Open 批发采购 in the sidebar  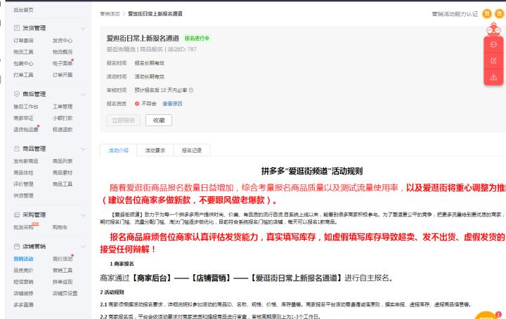pos(23,227)
